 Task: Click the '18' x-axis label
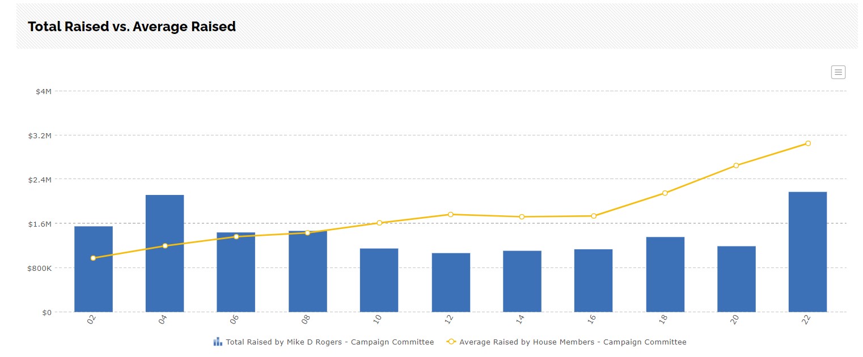pyautogui.click(x=663, y=320)
